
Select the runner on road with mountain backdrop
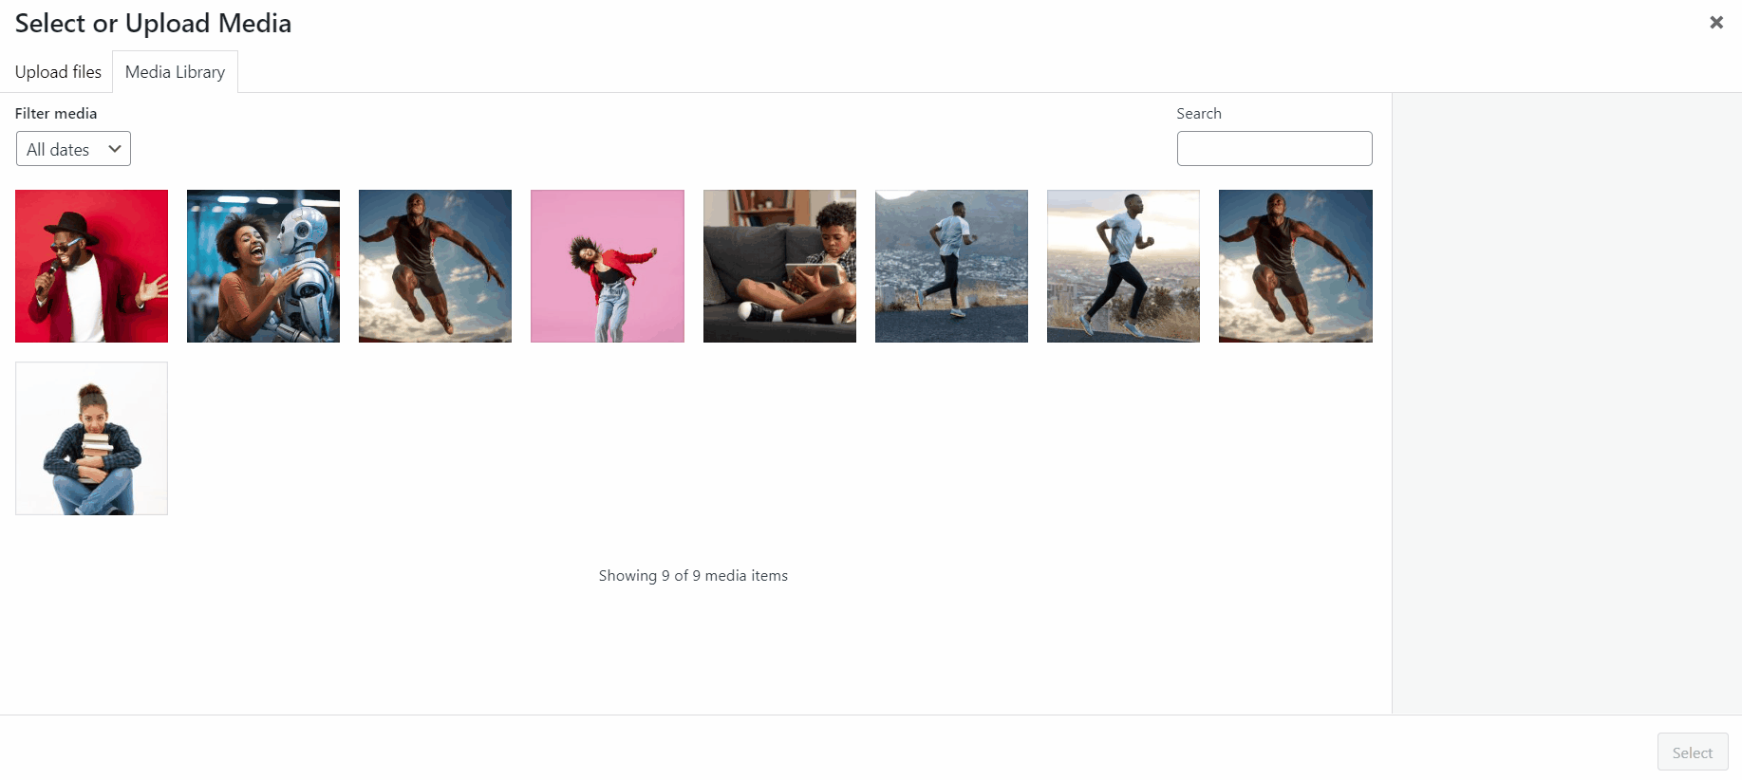[x=951, y=266]
